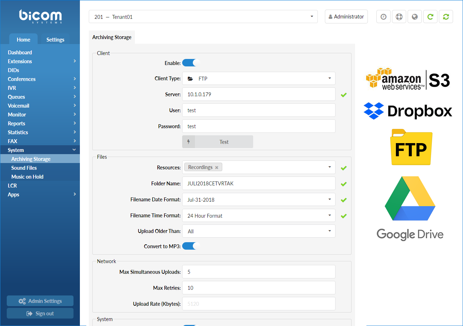Click the green checkmark beside Resources field
Viewport: 463px width, 326px height.
coord(343,168)
